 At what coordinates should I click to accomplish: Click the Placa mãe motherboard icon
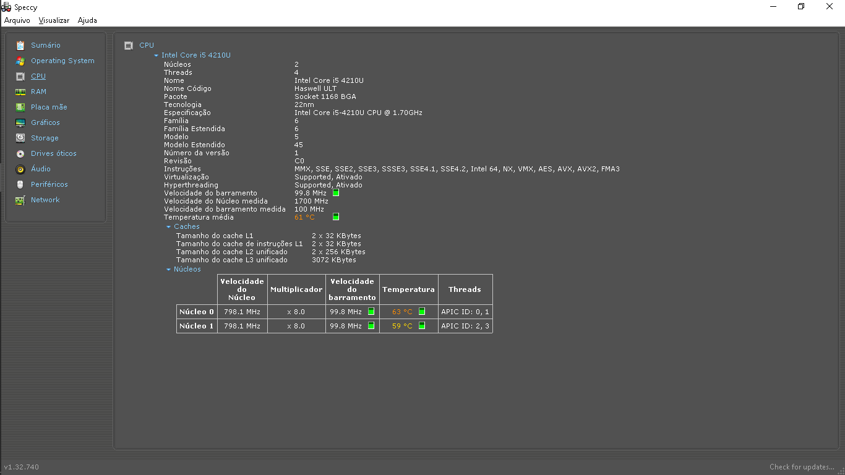tap(20, 107)
